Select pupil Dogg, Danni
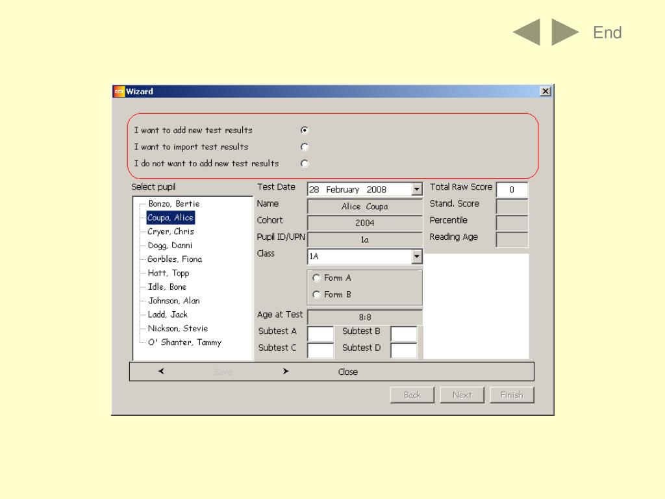This screenshot has height=499, width=665. (169, 245)
